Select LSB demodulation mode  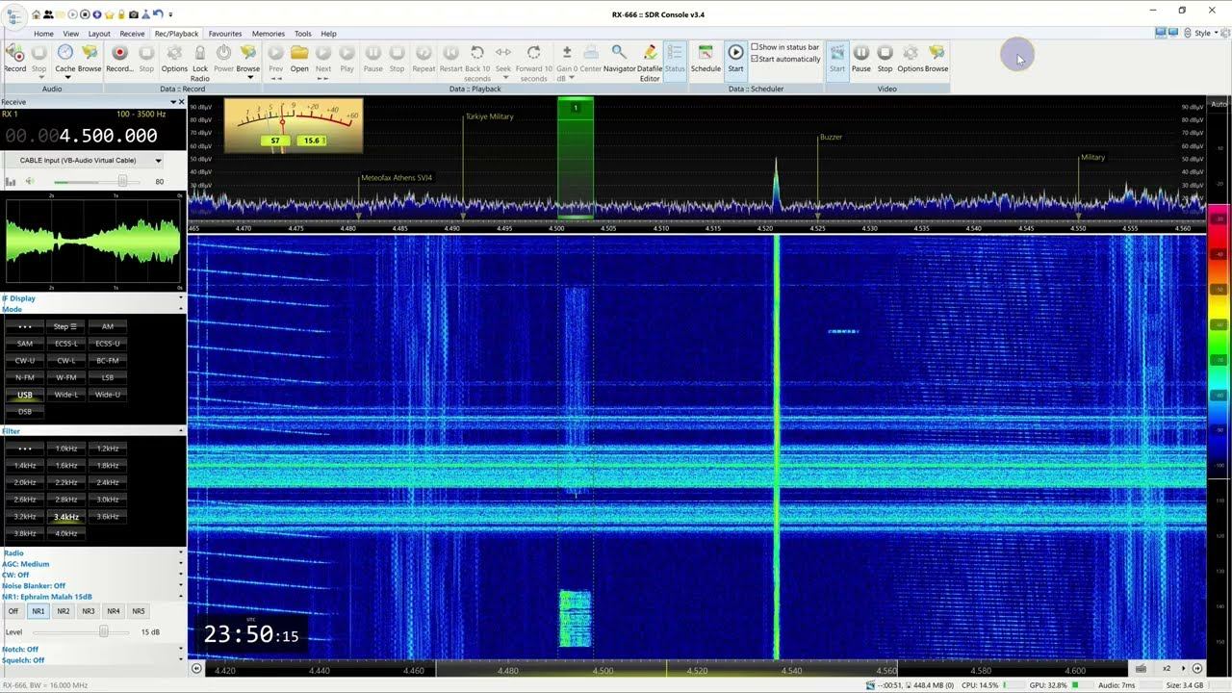pos(108,377)
